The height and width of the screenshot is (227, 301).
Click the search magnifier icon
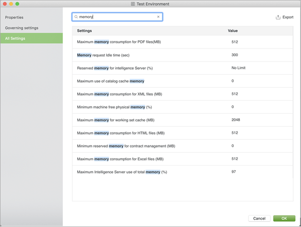[x=76, y=17]
